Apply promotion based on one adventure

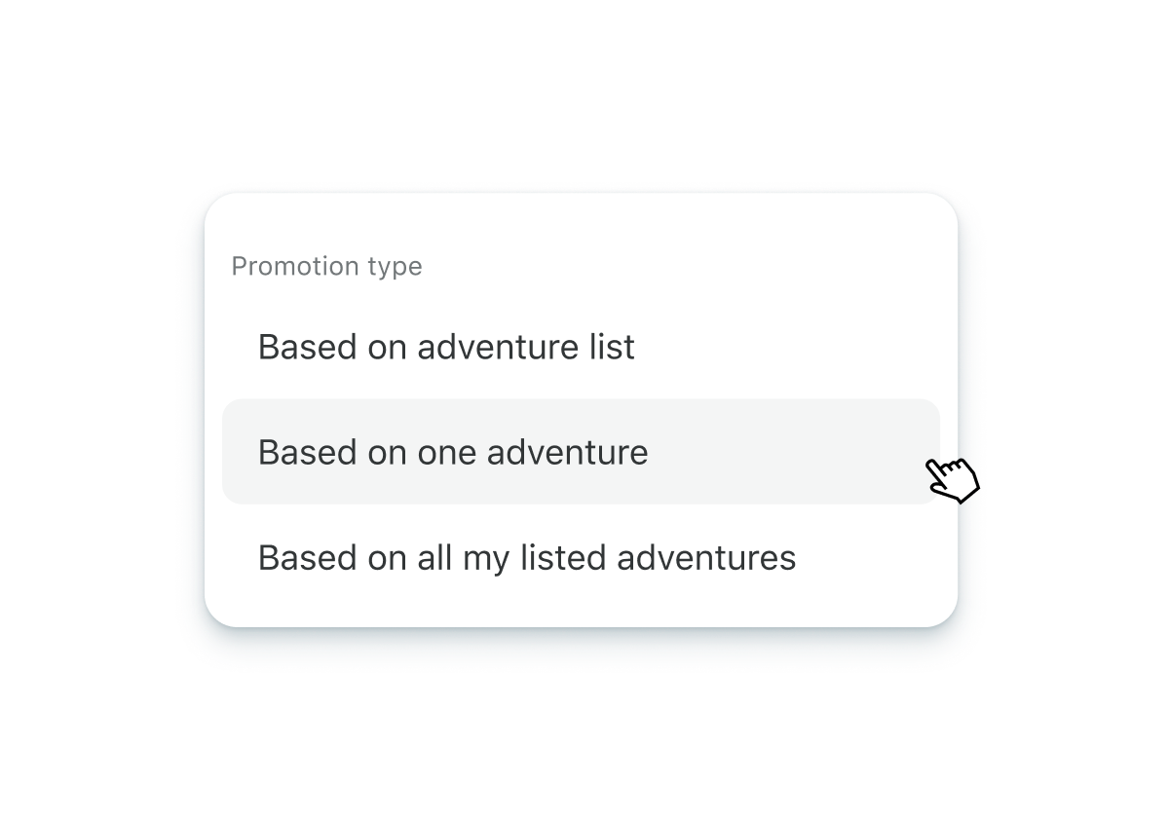453,452
